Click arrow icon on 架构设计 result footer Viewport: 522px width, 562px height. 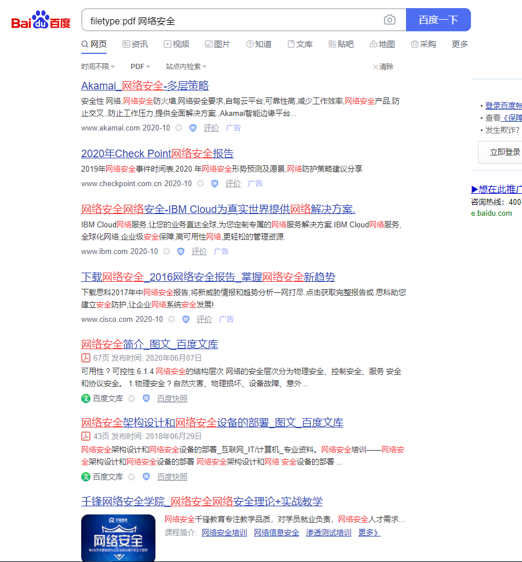132,477
